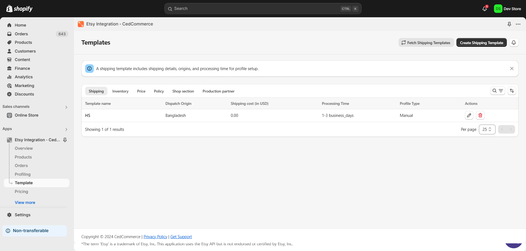Edit the HS shipping template
This screenshot has height=251, width=526.
(469, 116)
